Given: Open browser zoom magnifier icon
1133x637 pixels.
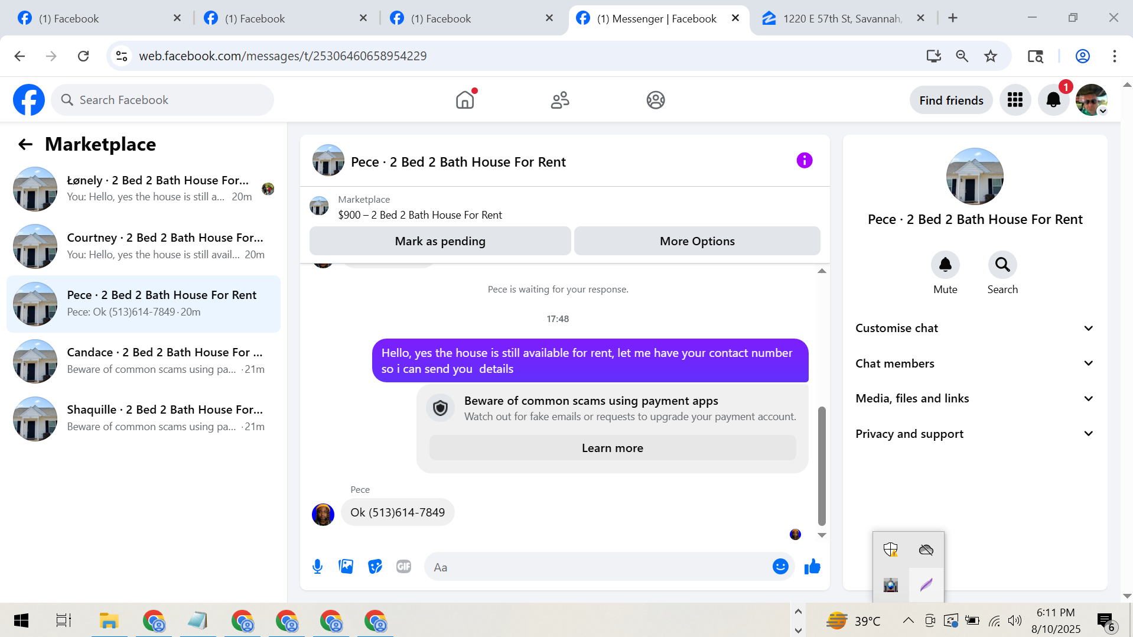Looking at the screenshot, I should 962,56.
